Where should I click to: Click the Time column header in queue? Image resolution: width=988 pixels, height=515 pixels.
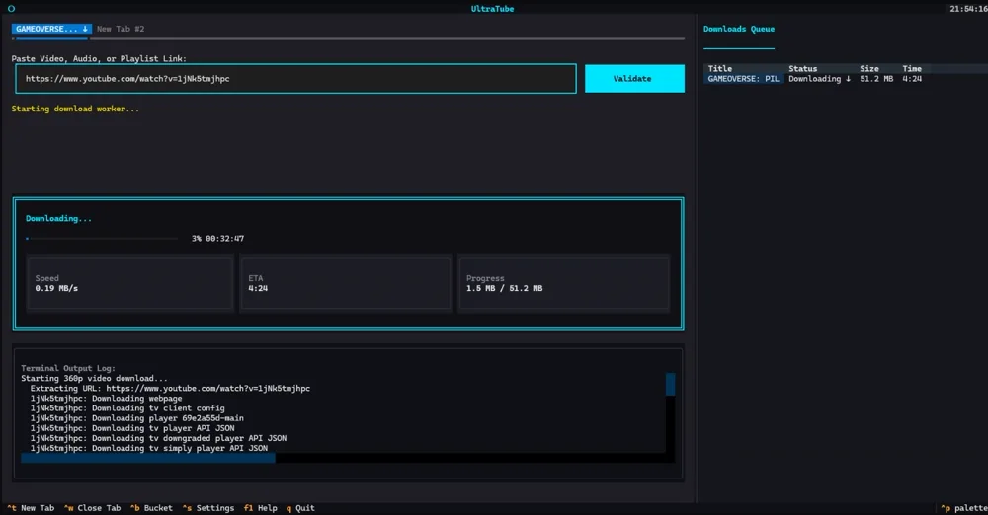[x=912, y=69]
